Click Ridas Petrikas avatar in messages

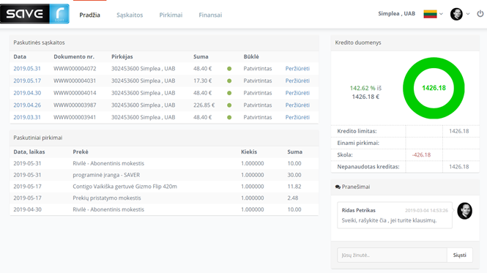[x=464, y=211]
